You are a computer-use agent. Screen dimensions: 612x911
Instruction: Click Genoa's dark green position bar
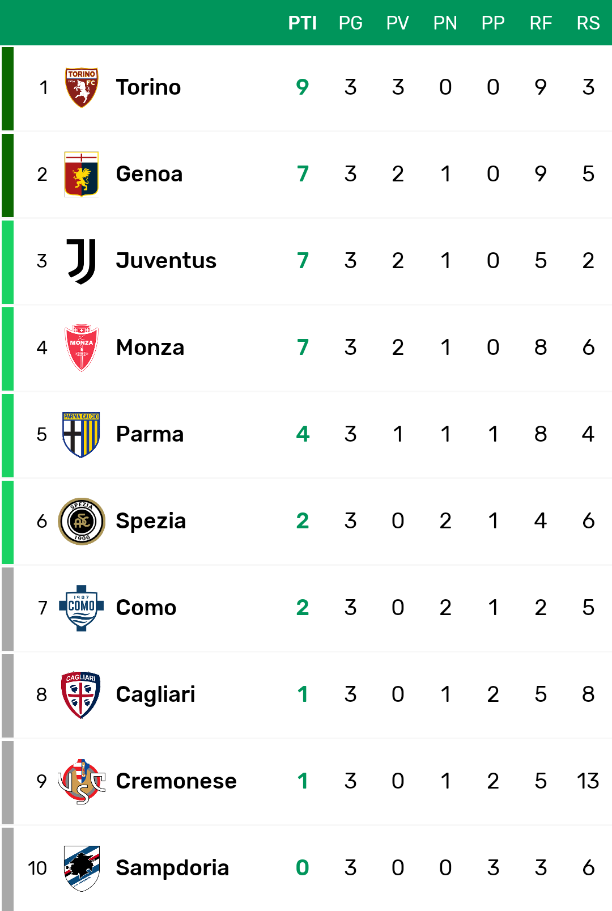click(x=7, y=176)
